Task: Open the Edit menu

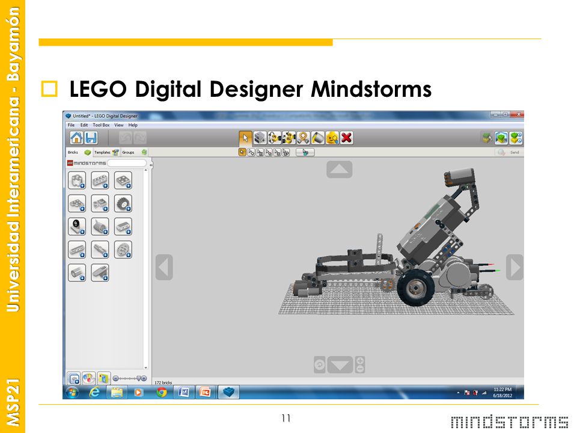Action: [x=84, y=125]
